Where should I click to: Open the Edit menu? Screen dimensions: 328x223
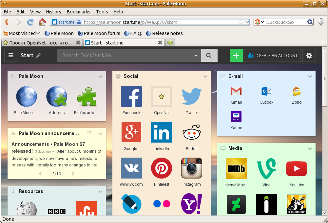point(21,12)
